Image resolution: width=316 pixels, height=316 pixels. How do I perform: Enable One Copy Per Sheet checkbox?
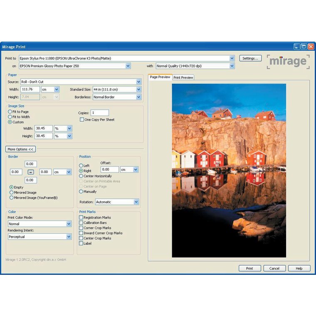[82, 120]
